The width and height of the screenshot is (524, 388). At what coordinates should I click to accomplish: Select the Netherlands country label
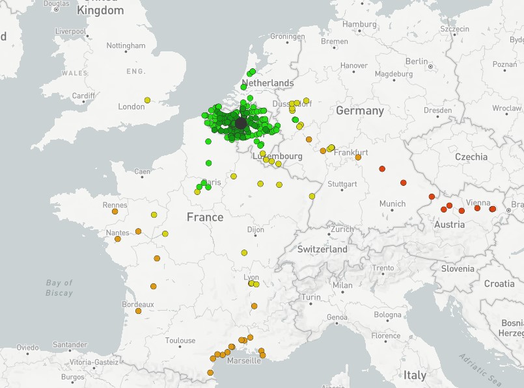pyautogui.click(x=268, y=83)
